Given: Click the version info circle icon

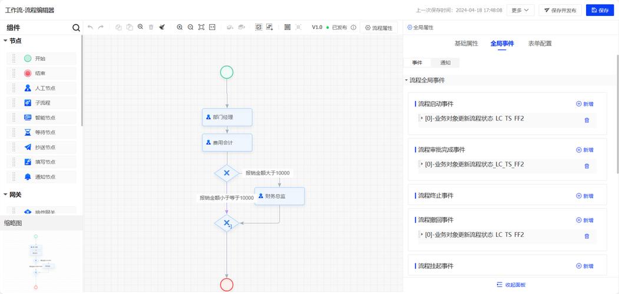Looking at the screenshot, I should [x=353, y=28].
